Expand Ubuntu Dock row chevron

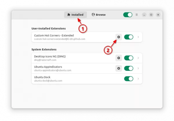click(138, 79)
